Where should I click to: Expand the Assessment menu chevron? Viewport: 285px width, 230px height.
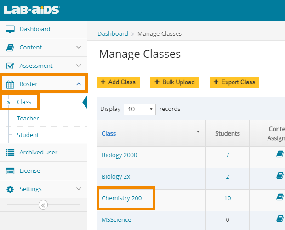pos(79,66)
